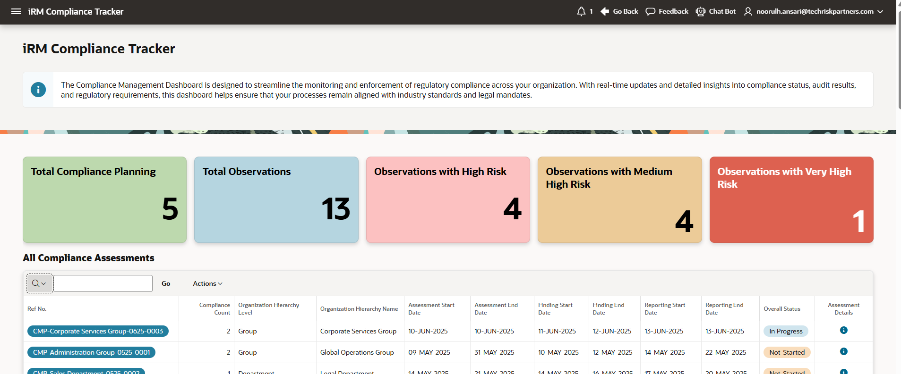
Task: Click the Global Operations Group name cell
Action: click(x=357, y=352)
